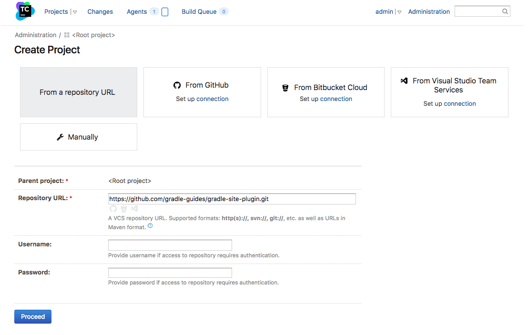The height and width of the screenshot is (335, 528).
Task: Expand the admin user dropdown arrow
Action: (x=399, y=12)
